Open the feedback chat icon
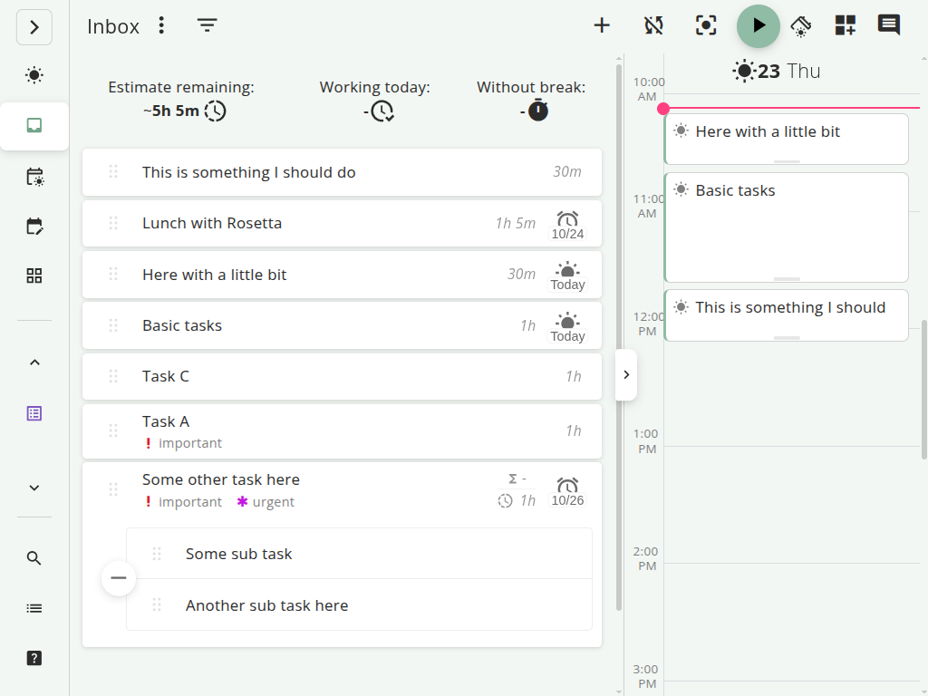 [x=888, y=25]
